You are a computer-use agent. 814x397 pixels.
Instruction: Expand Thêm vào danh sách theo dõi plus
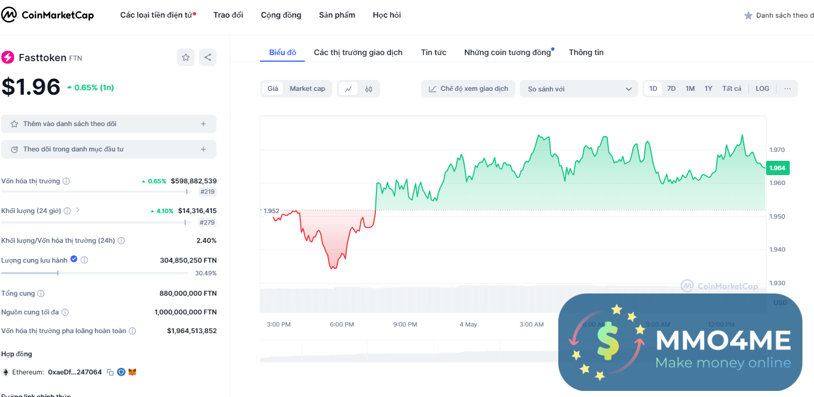(203, 124)
